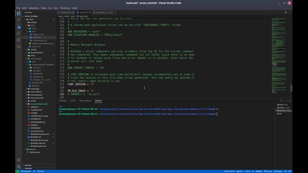The height and width of the screenshot is (173, 308).
Task: Switch to the PROBLEMS panel tab
Action: (x=63, y=101)
